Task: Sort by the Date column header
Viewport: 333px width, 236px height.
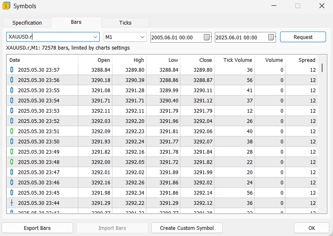Action: click(x=43, y=60)
